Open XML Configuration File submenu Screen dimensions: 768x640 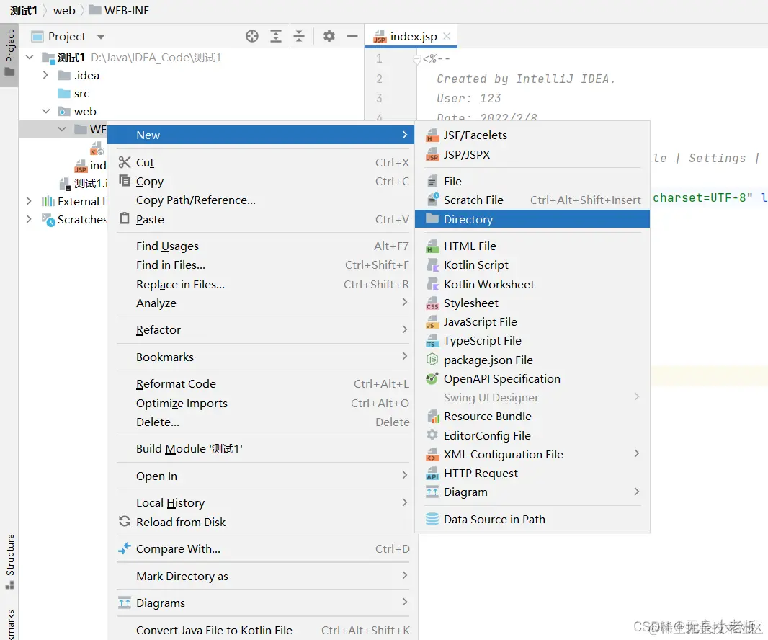point(532,454)
